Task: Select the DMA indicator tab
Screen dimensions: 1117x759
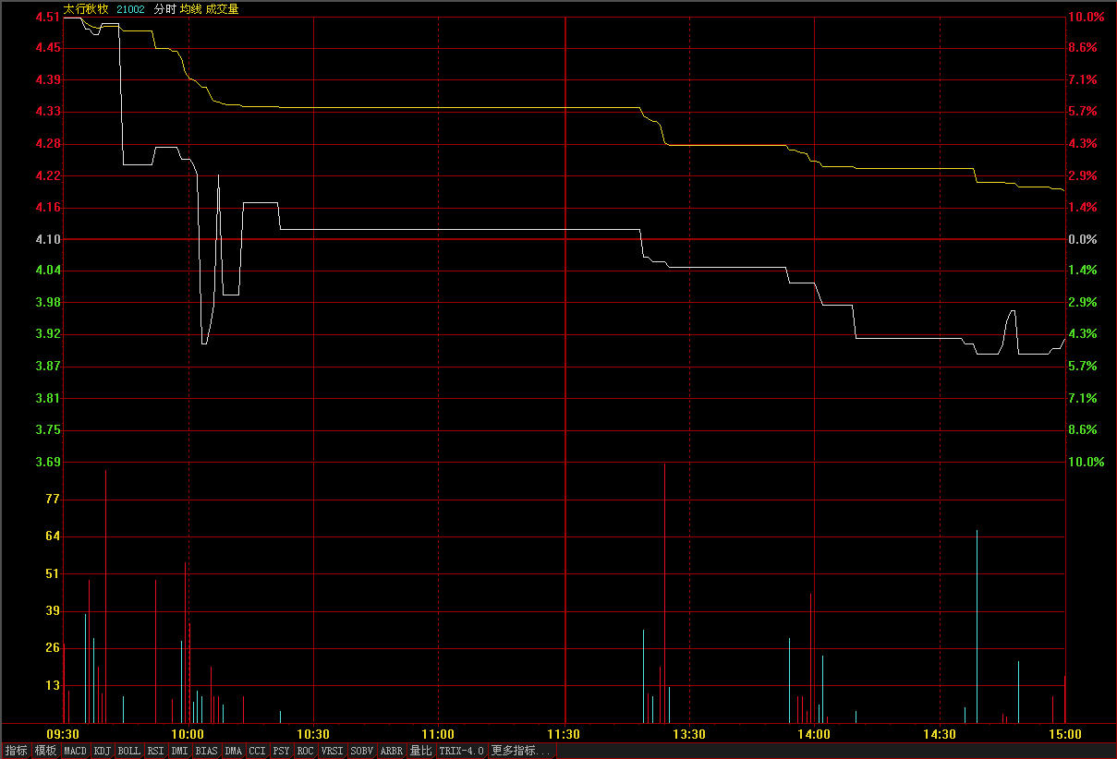Action: coord(234,751)
